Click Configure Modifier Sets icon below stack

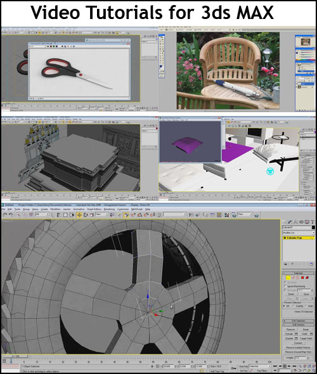coord(311,264)
